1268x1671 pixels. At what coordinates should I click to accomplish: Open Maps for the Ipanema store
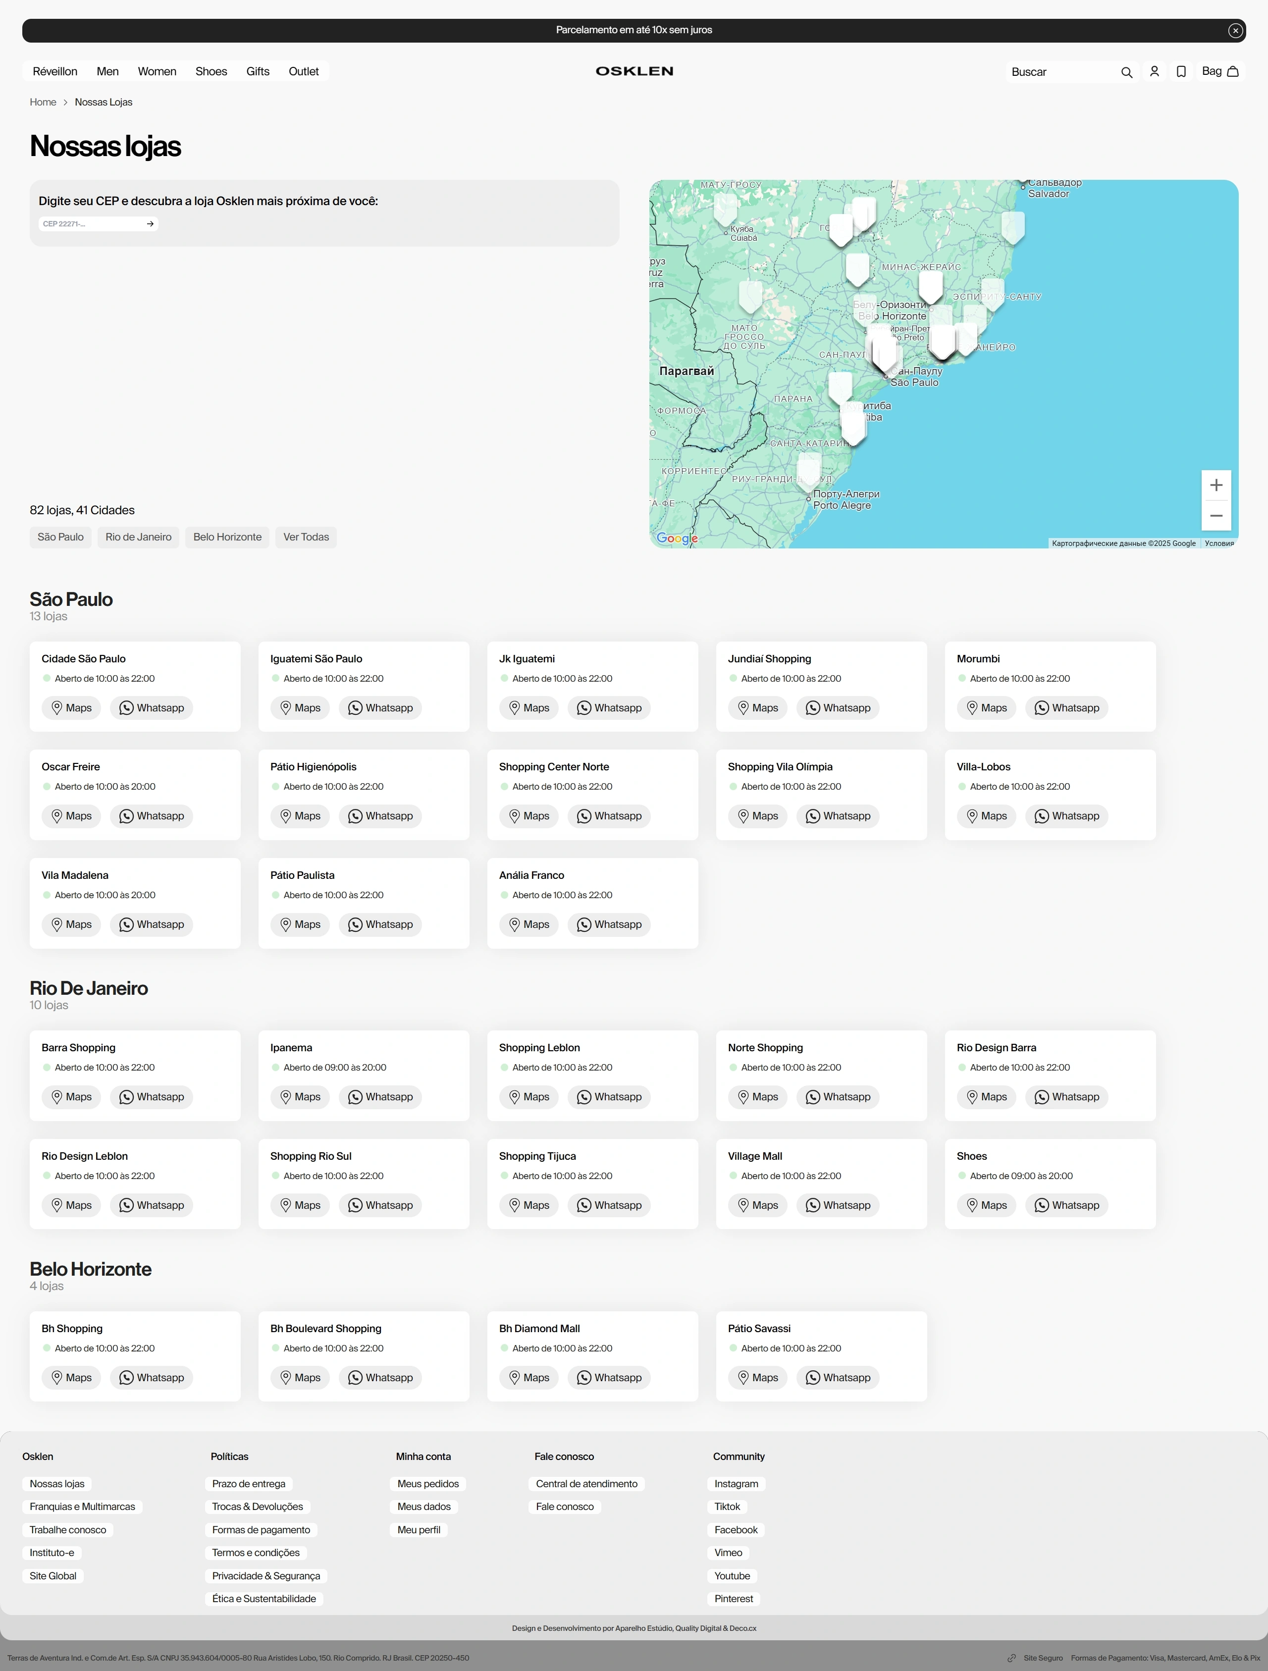300,1097
